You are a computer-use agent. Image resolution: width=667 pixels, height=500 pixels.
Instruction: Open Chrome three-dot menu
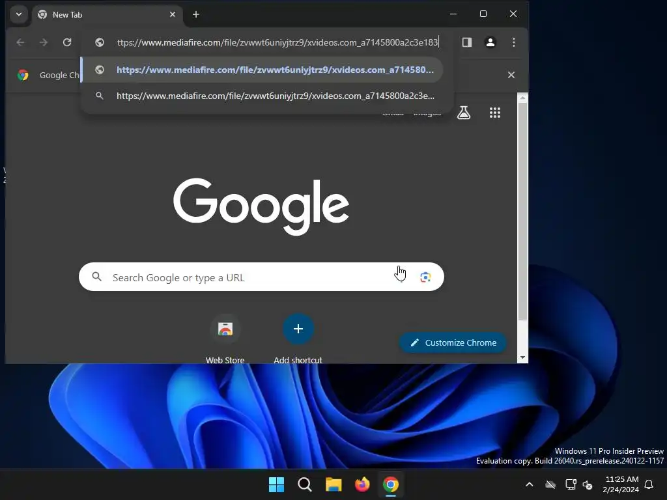click(514, 42)
